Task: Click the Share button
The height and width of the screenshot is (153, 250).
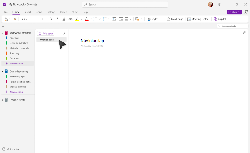Action: click(234, 12)
